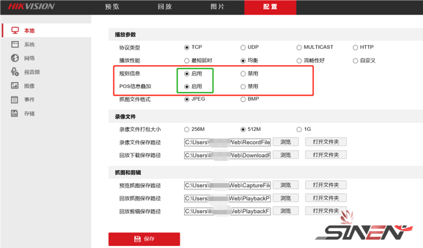Open the 预览 tab
This screenshot has width=423, height=248.
112,7
